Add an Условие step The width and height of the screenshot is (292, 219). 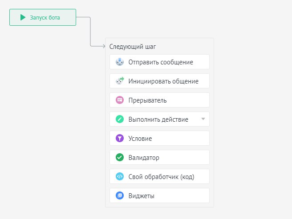point(159,138)
